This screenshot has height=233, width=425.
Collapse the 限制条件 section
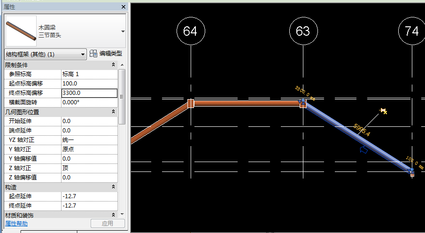[113, 65]
